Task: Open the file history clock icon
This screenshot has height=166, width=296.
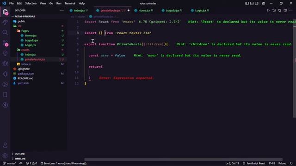Action: click(274, 10)
